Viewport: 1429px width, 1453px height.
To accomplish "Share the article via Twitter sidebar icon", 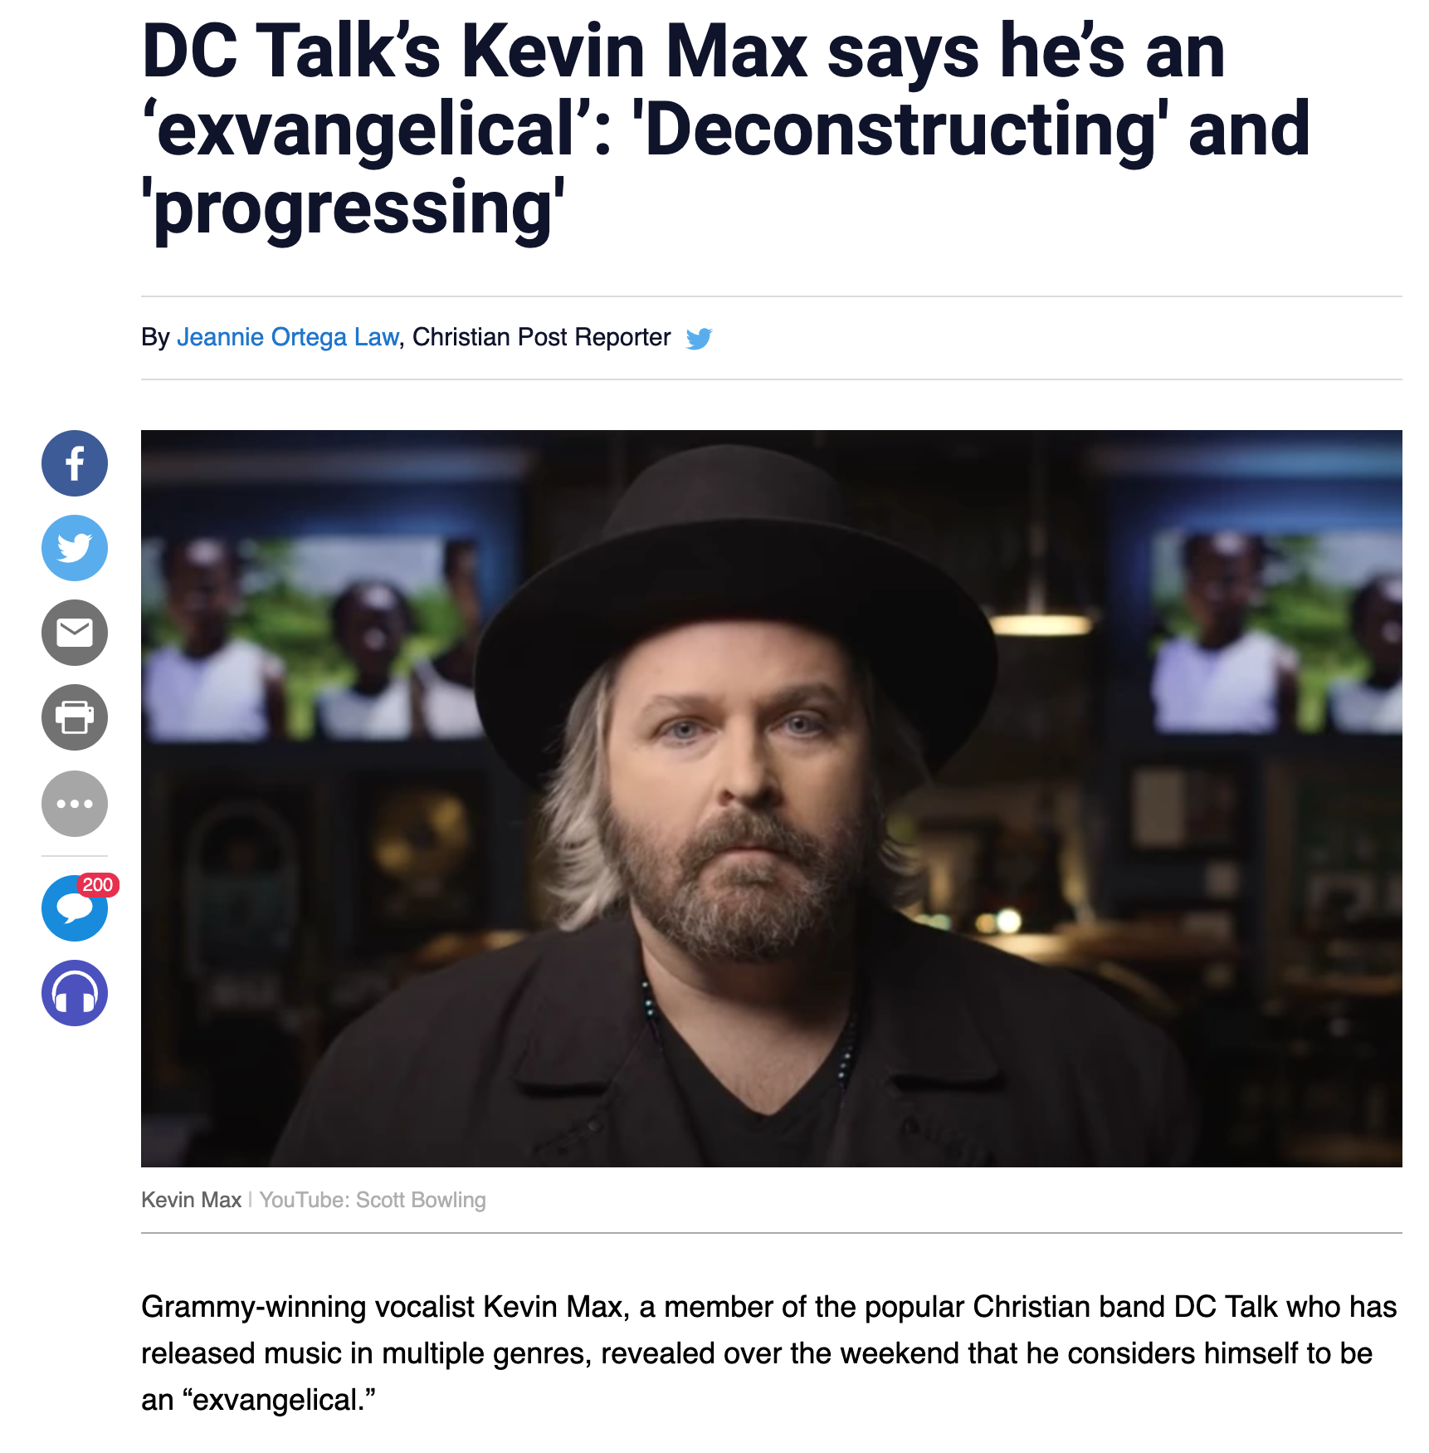I will (75, 548).
